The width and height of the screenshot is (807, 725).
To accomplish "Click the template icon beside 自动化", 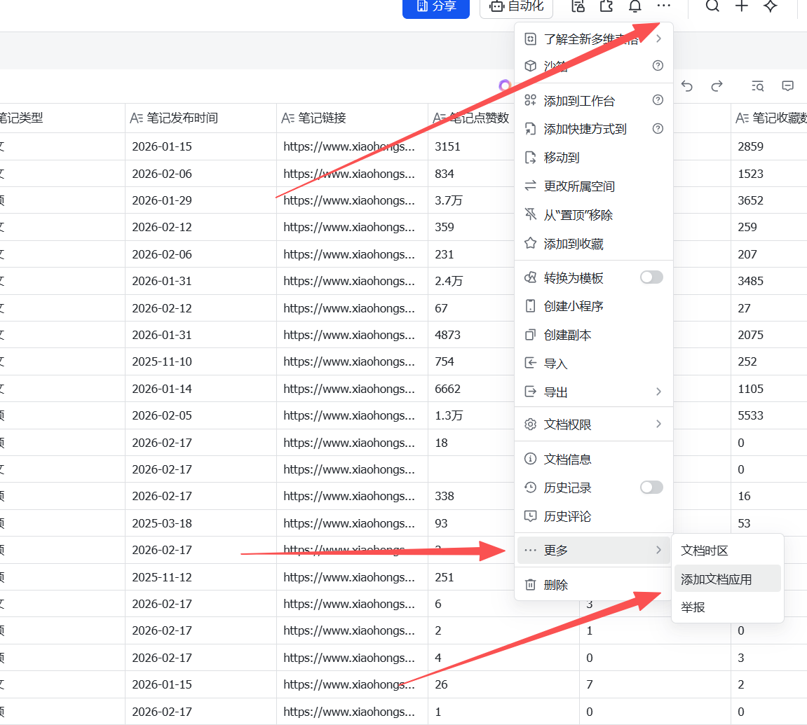I will click(578, 6).
